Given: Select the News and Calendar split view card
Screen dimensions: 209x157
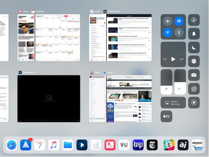Looking at the screenshot, I should point(49,38).
